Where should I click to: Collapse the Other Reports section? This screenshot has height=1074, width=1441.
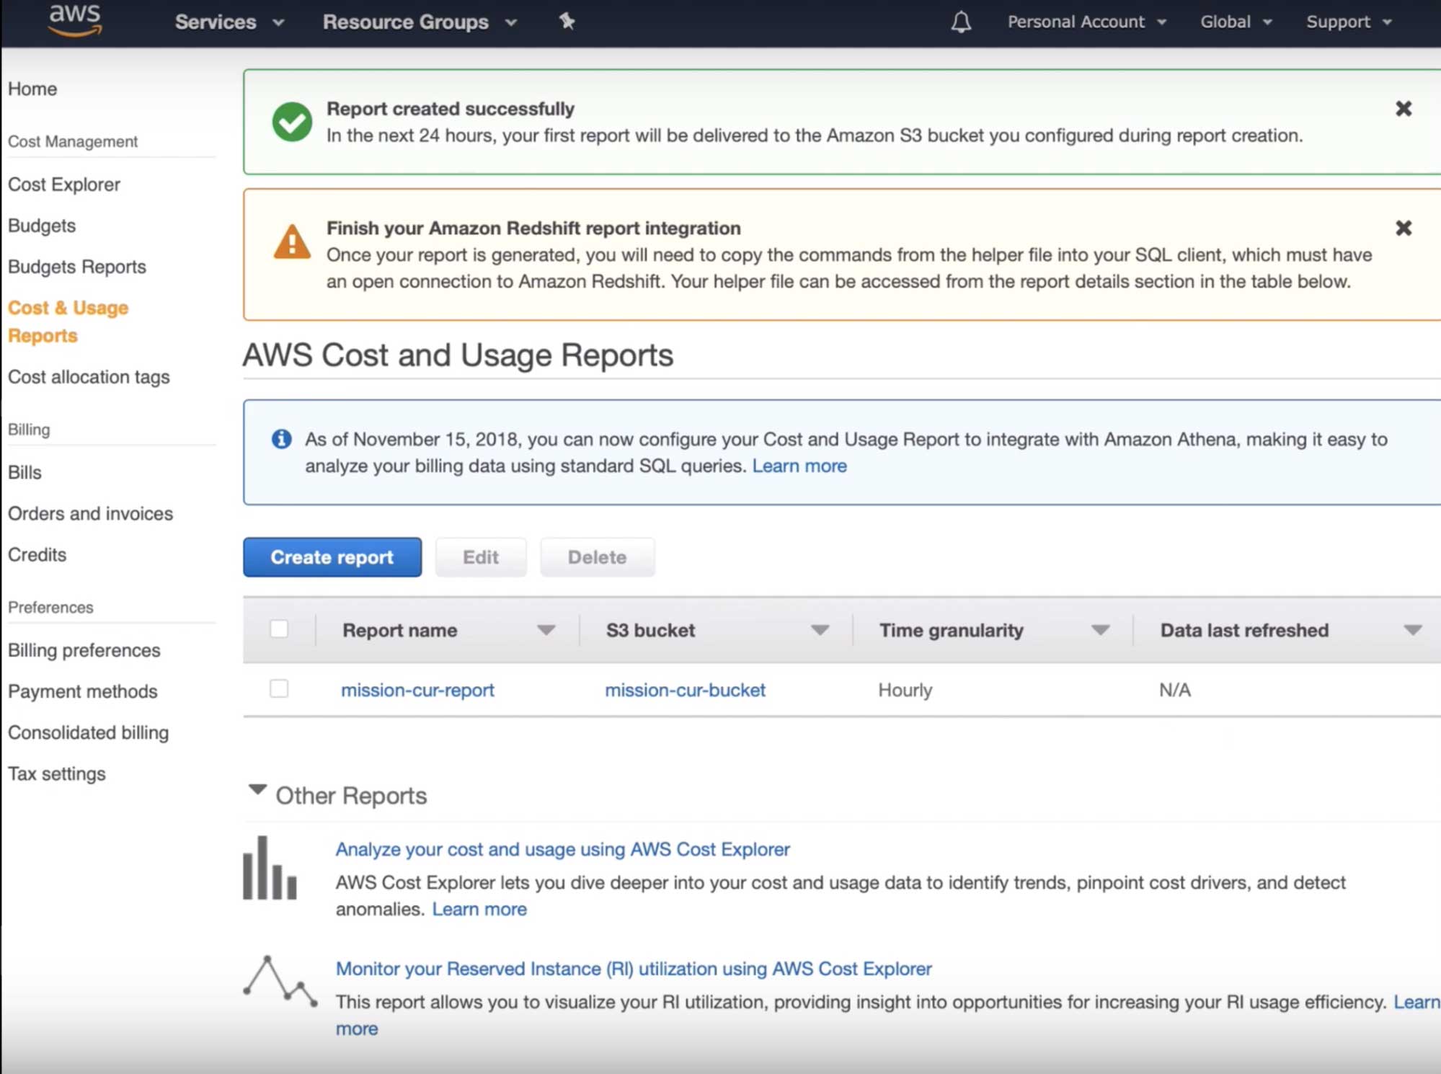pos(257,790)
